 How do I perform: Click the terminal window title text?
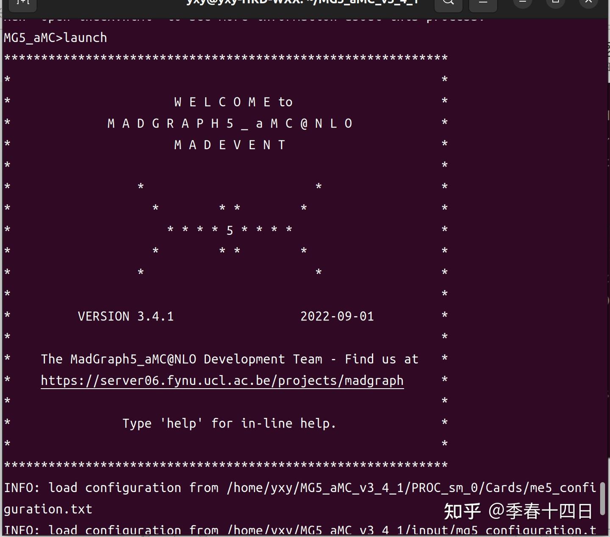coord(302,3)
